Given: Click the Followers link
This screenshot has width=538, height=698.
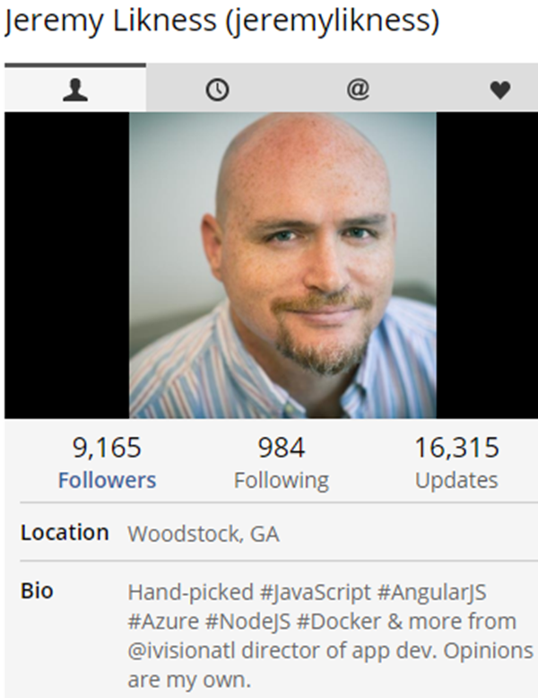Looking at the screenshot, I should click(108, 481).
